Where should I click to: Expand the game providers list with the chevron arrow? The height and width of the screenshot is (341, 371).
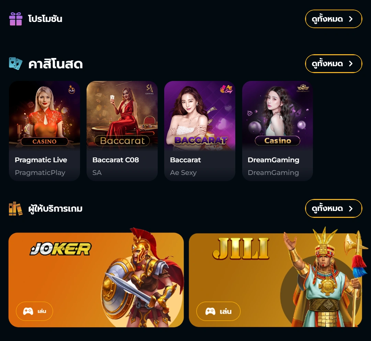click(351, 209)
